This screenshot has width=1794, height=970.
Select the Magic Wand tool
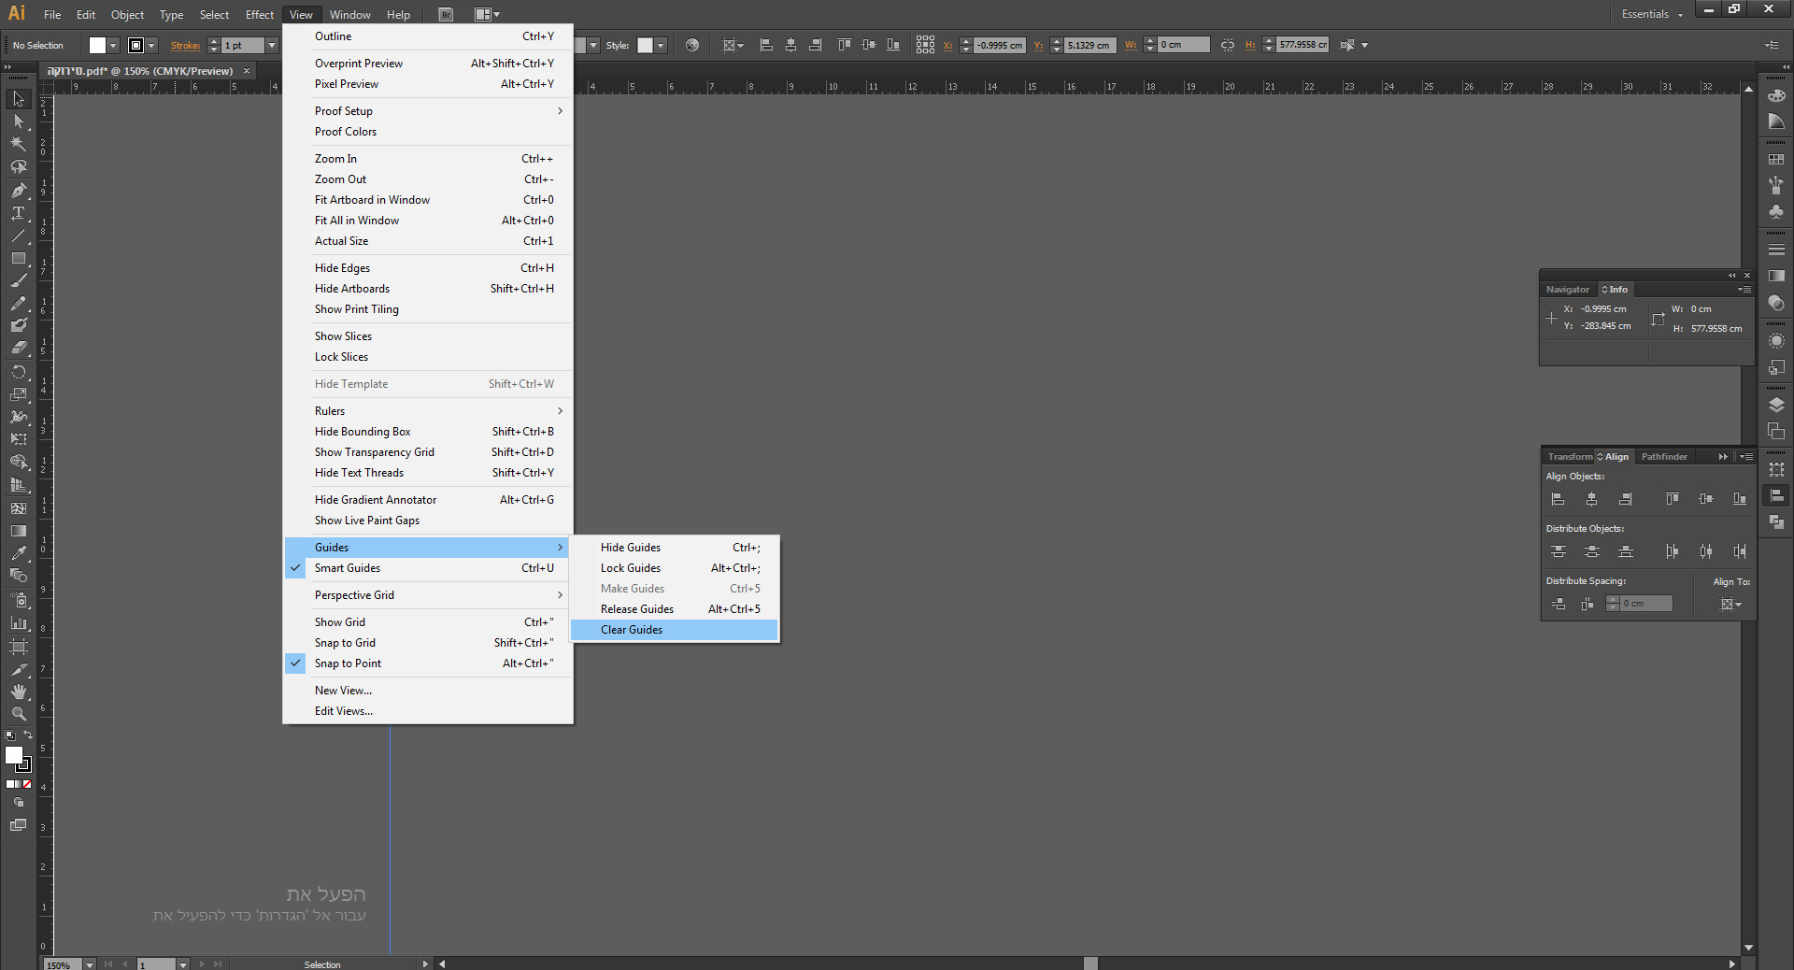(19, 144)
